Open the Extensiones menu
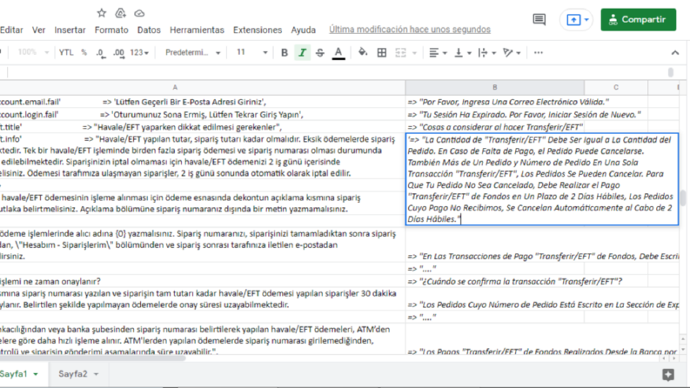Screen dimensions: 690x388 (258, 30)
